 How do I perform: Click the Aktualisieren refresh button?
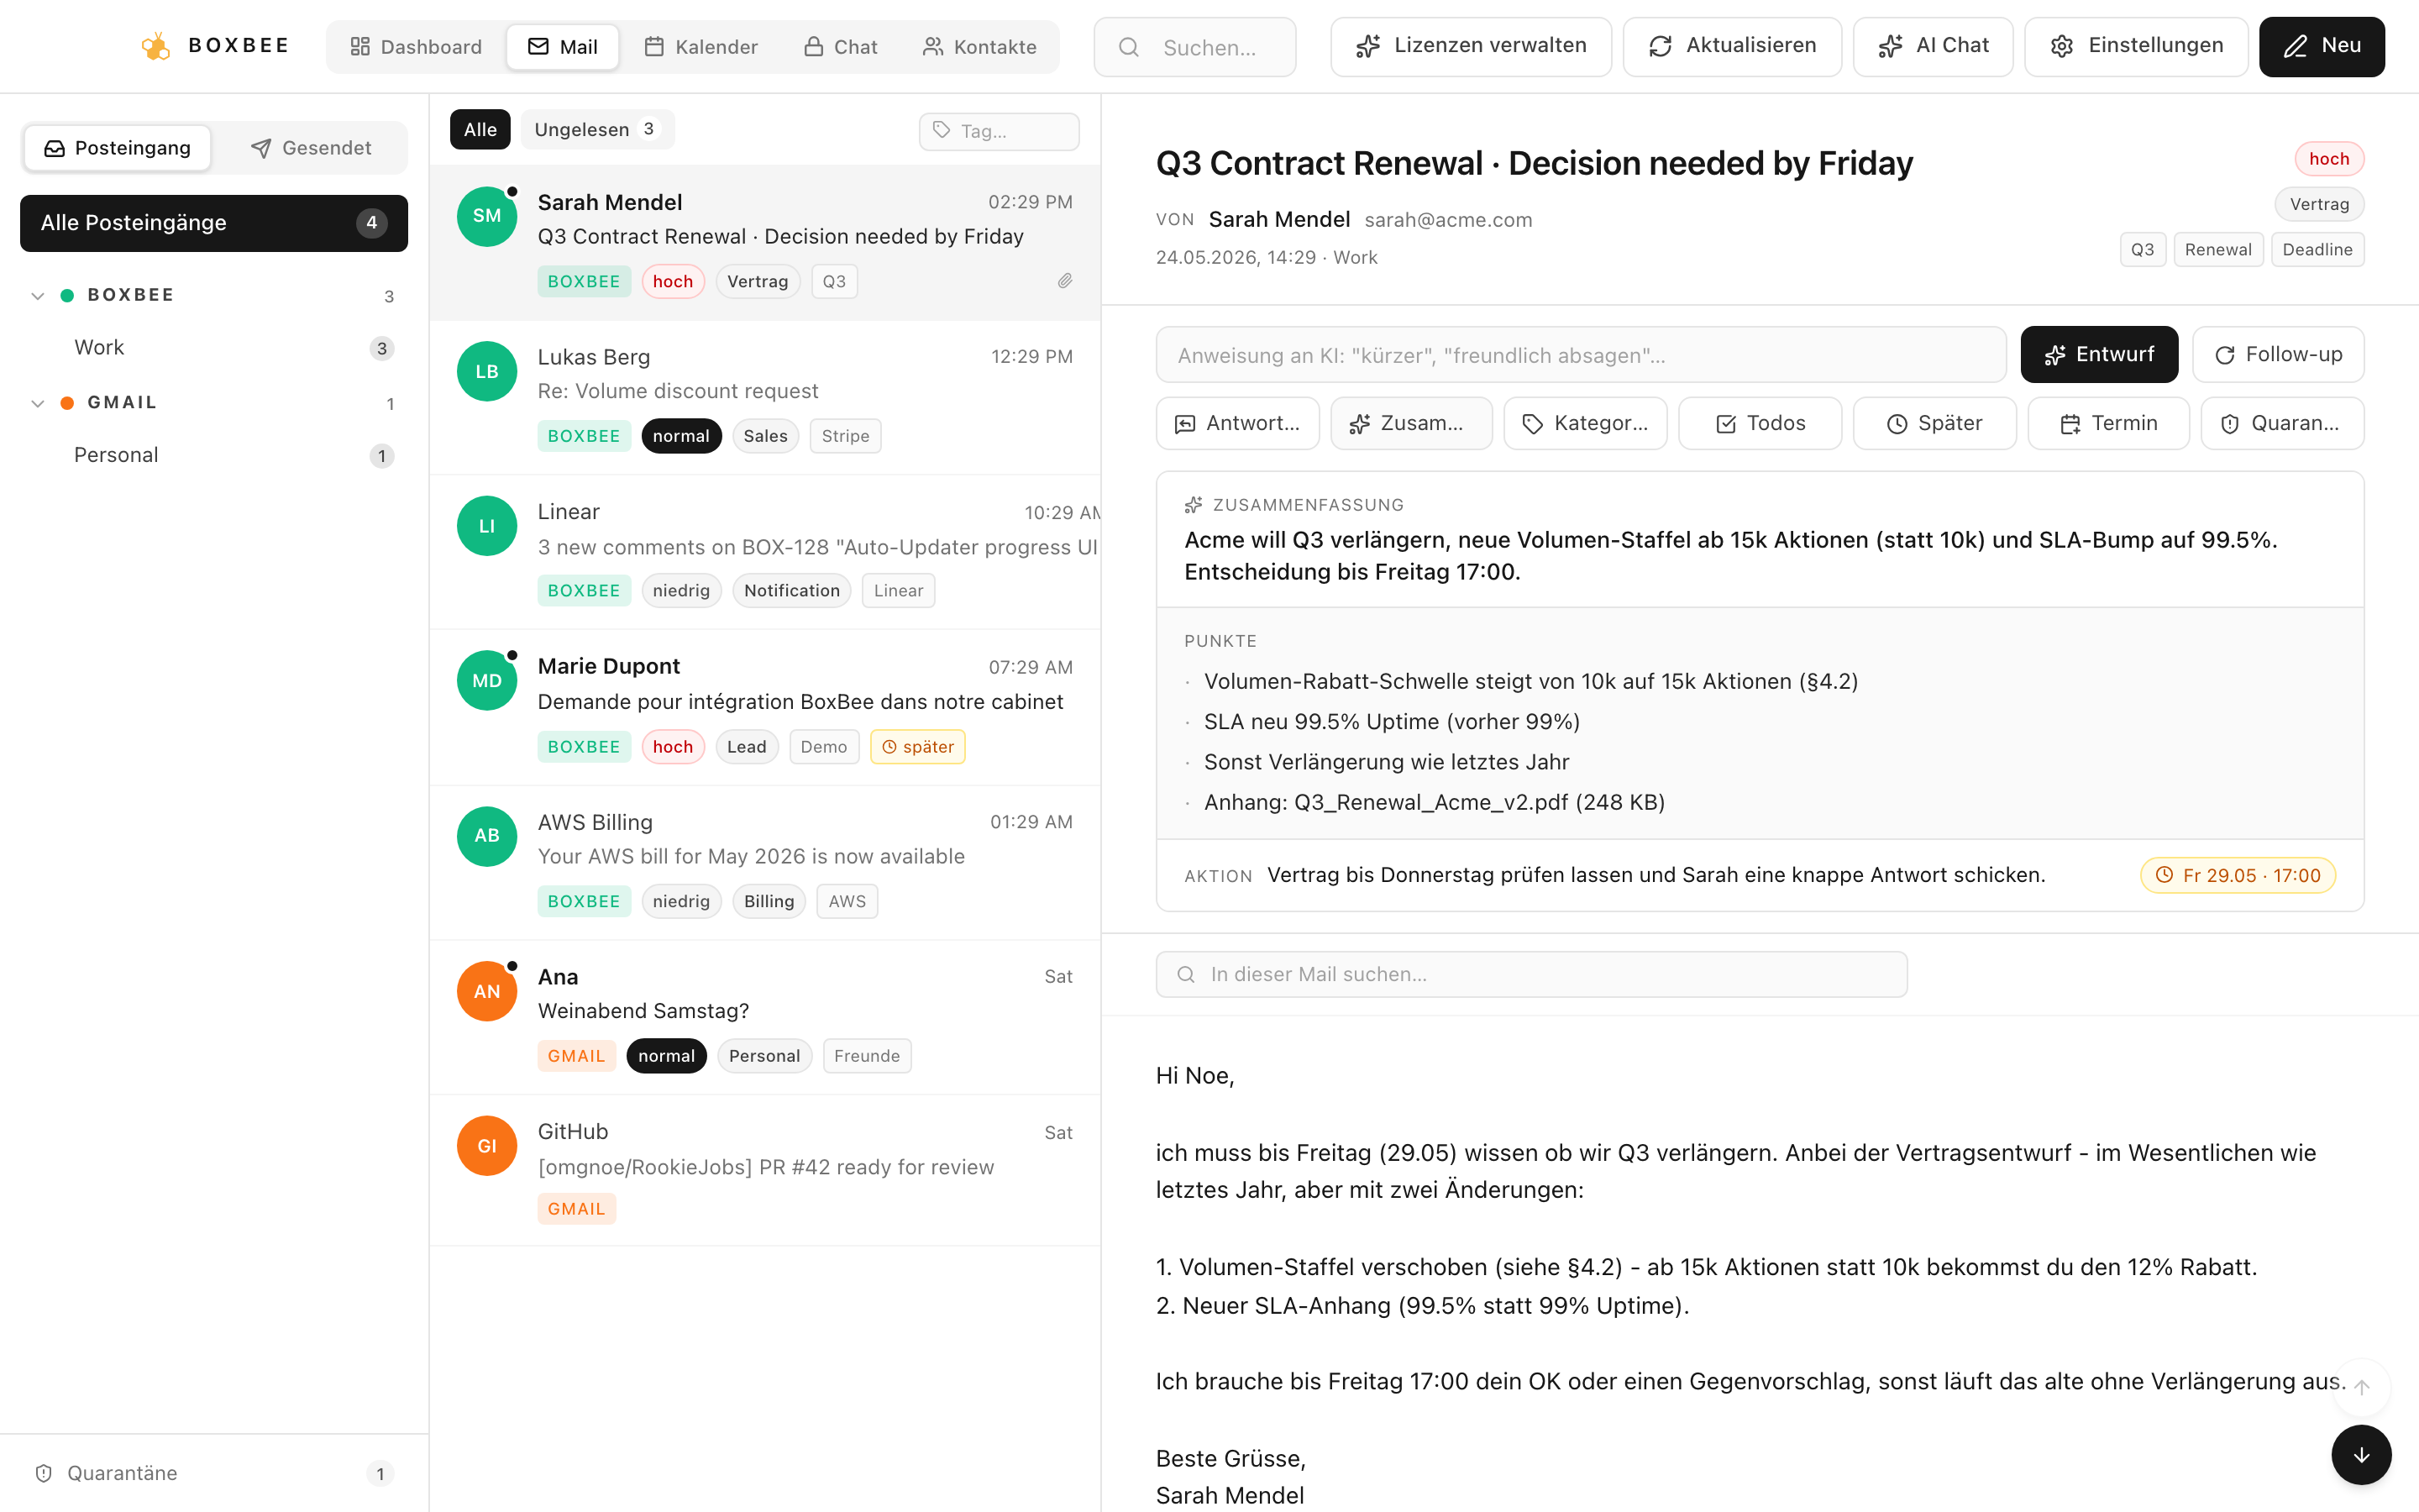pos(1732,46)
